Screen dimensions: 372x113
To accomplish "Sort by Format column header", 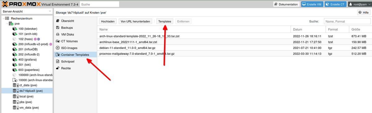I will (337, 29).
